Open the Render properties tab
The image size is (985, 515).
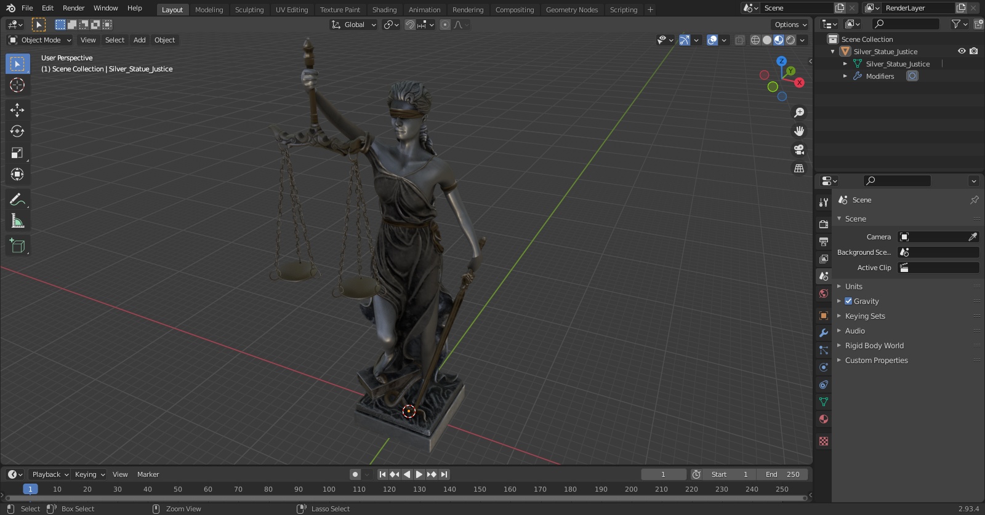tap(824, 224)
